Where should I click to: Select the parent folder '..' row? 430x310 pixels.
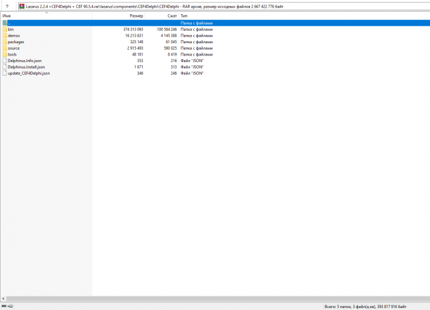pyautogui.click(x=215, y=23)
